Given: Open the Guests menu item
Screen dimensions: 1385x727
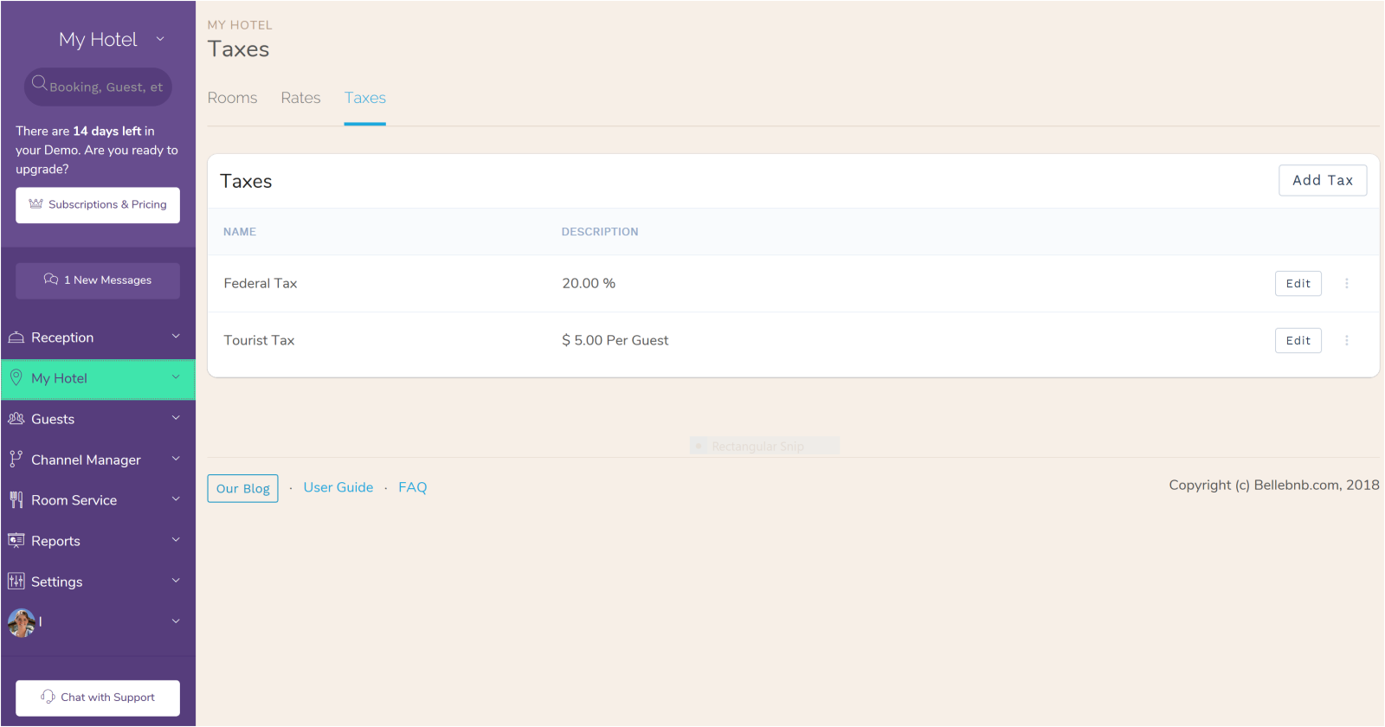Looking at the screenshot, I should [x=98, y=419].
